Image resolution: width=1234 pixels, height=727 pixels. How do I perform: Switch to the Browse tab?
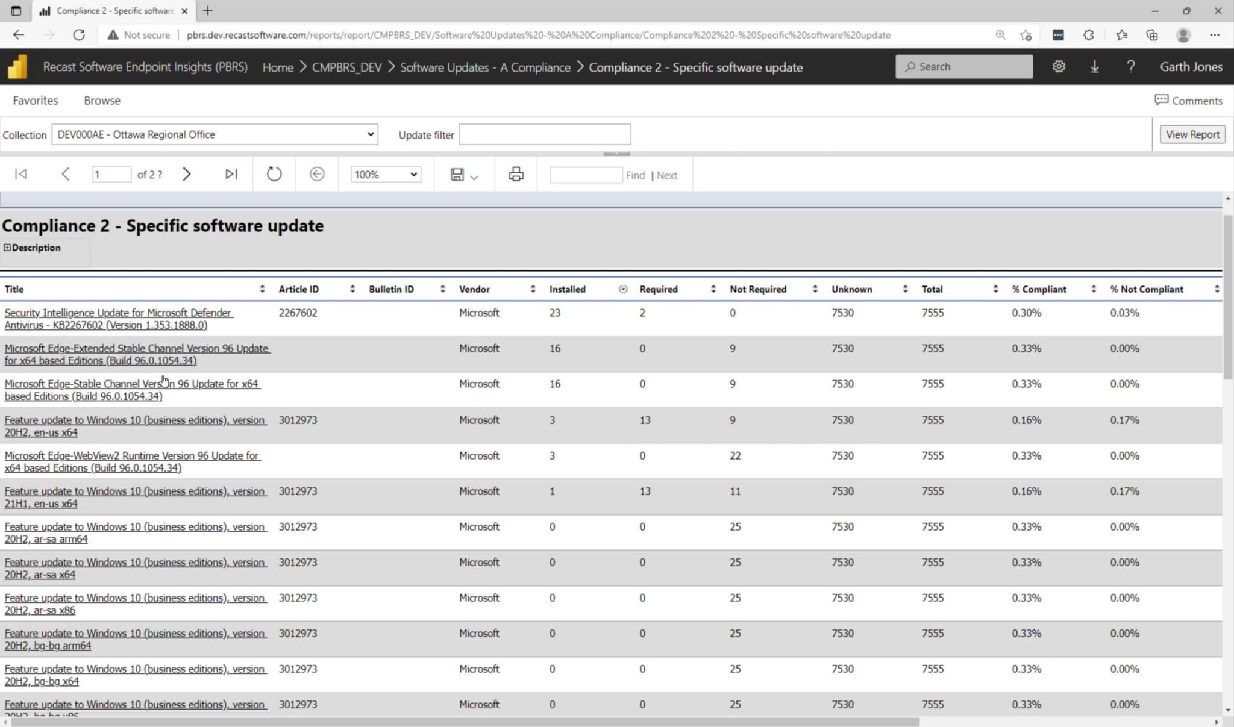(x=102, y=100)
